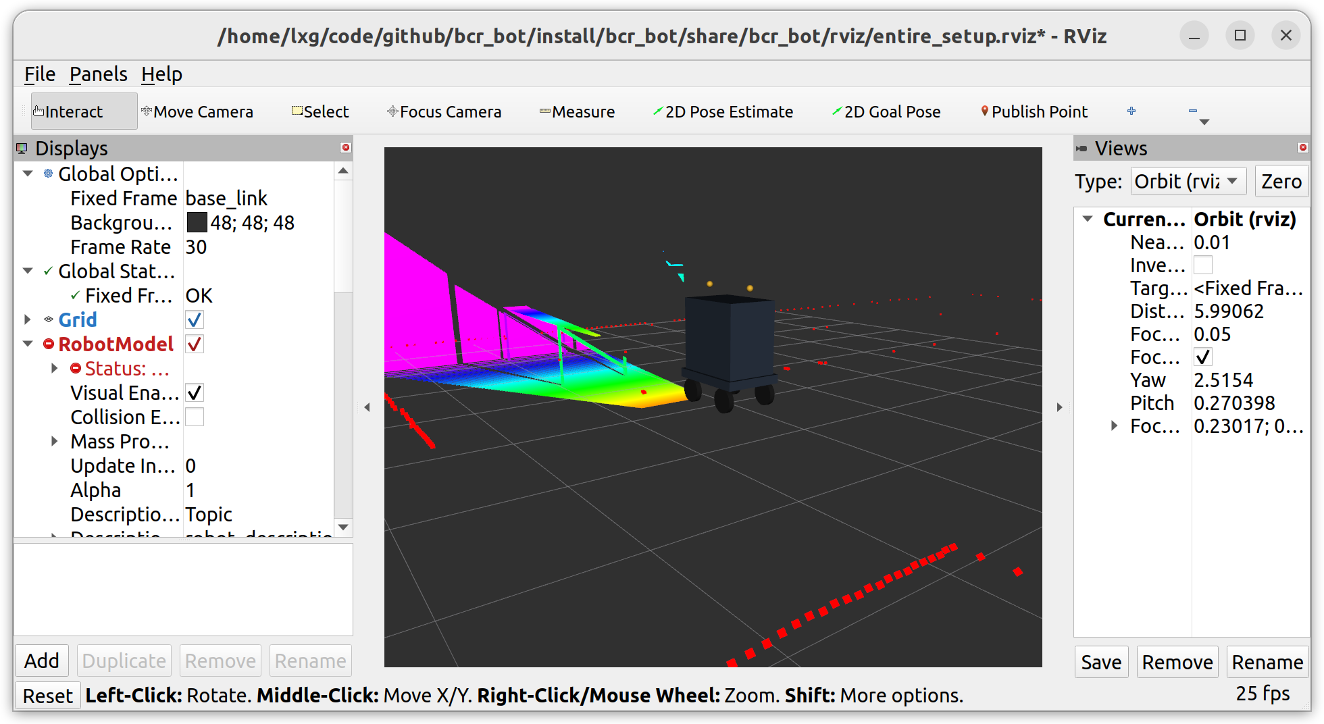Edit the Distance value 5.99062
This screenshot has height=724, width=1324.
[1250, 311]
